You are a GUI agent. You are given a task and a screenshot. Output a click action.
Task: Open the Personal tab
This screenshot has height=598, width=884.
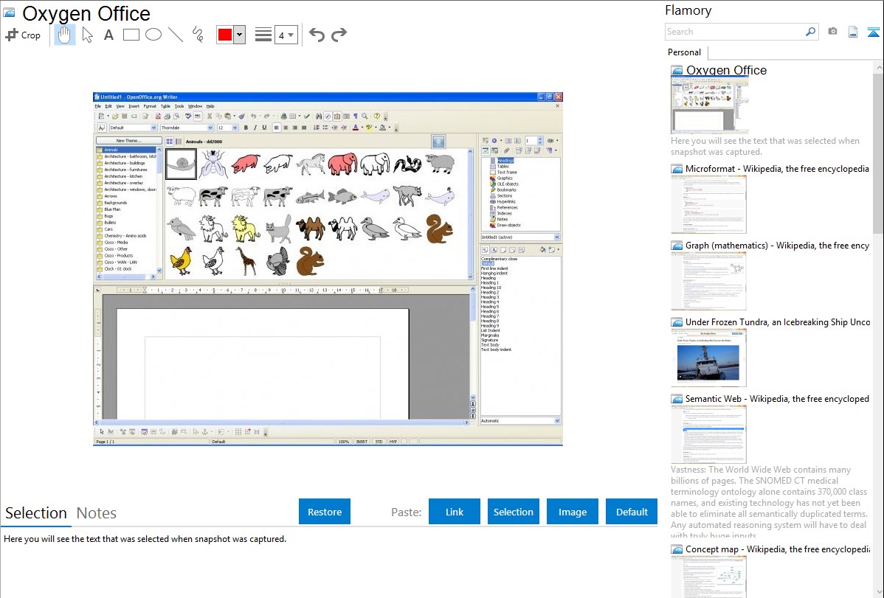[685, 52]
